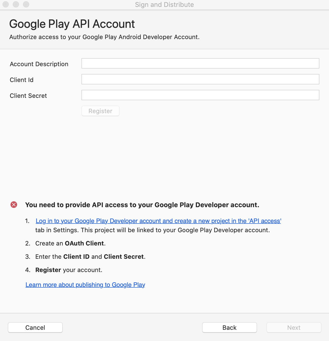This screenshot has height=341, width=329.
Task: Open the 'API access' login link
Action: (158, 221)
